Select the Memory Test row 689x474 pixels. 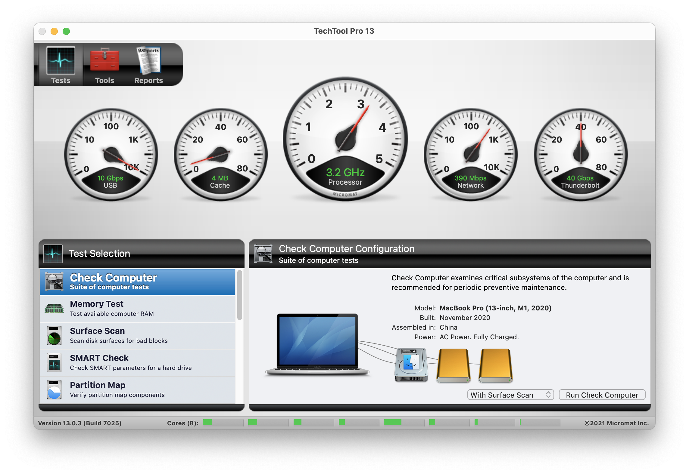(137, 309)
